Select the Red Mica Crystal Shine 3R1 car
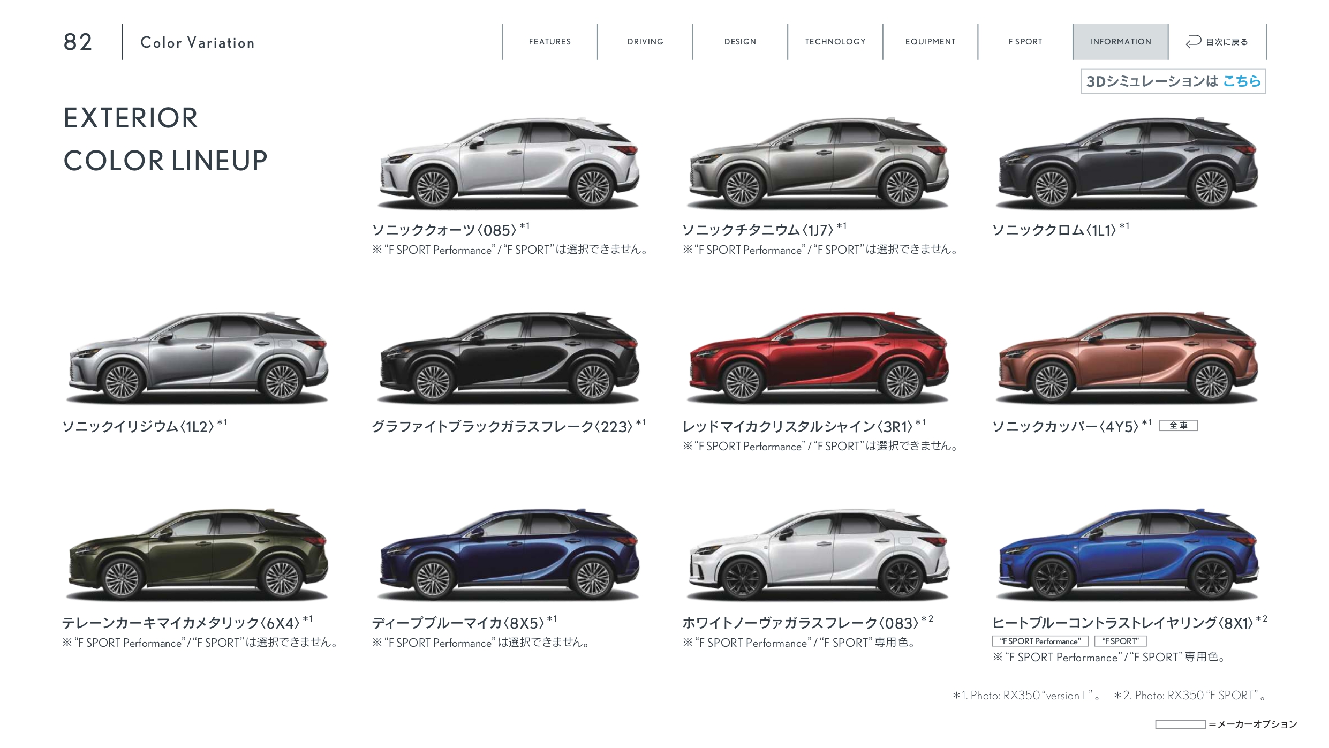The width and height of the screenshot is (1329, 748). point(818,358)
